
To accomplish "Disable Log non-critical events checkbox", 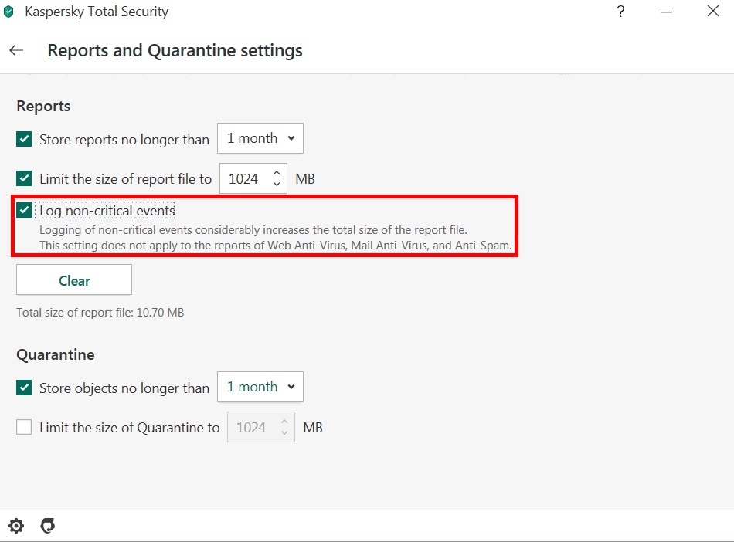I will (24, 211).
